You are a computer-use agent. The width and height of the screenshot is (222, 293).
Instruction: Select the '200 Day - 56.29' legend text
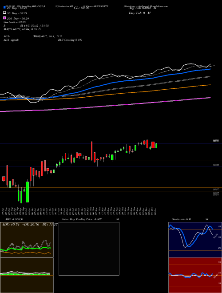pos(18,19)
